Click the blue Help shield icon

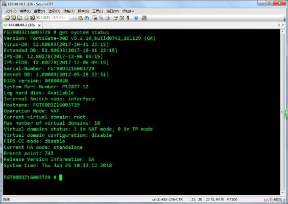[136, 18]
